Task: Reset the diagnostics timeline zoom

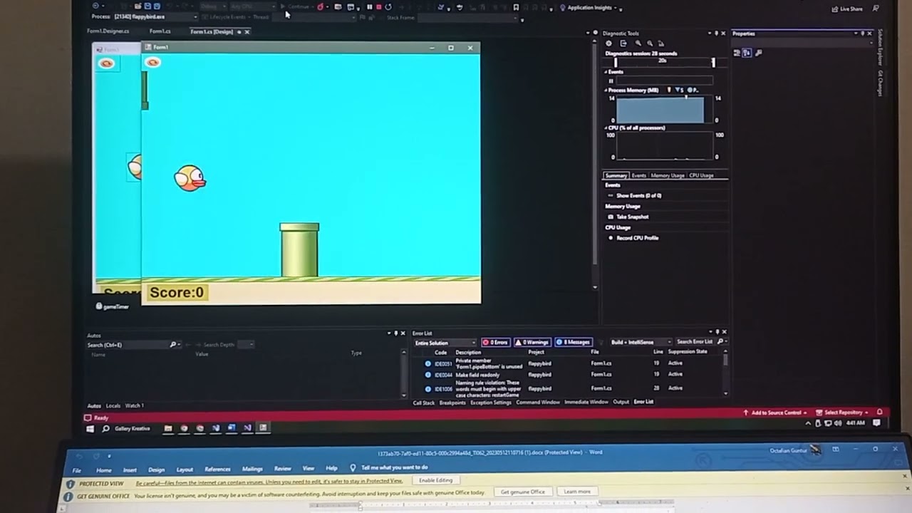Action: [661, 43]
